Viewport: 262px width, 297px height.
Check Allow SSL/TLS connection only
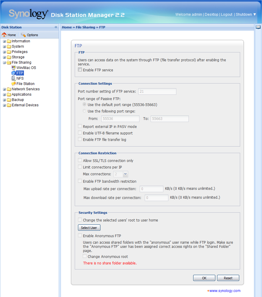point(80,160)
